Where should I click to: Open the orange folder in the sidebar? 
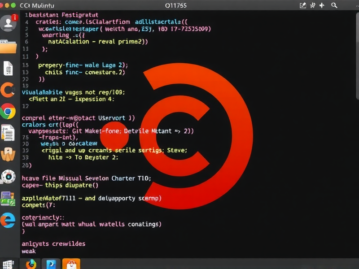[8, 46]
